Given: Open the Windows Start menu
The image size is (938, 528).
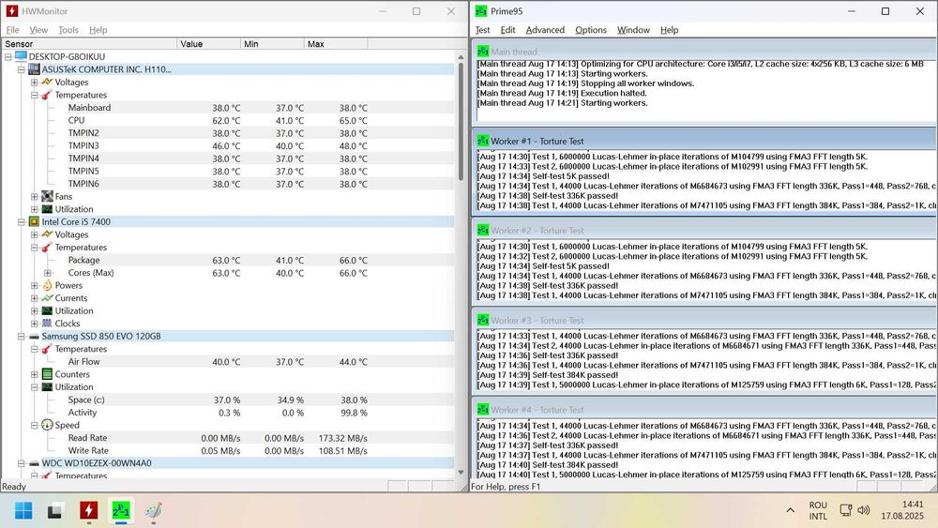Looking at the screenshot, I should click(23, 511).
